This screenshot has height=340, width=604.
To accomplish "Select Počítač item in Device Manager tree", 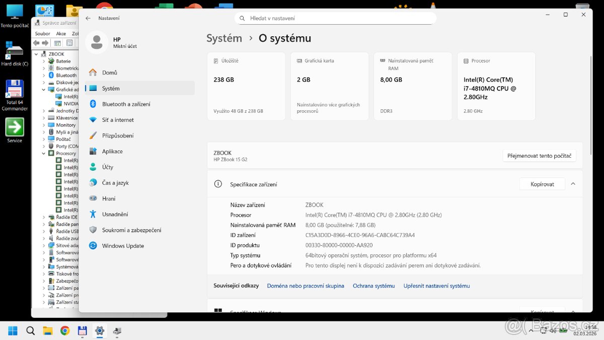I will (63, 139).
